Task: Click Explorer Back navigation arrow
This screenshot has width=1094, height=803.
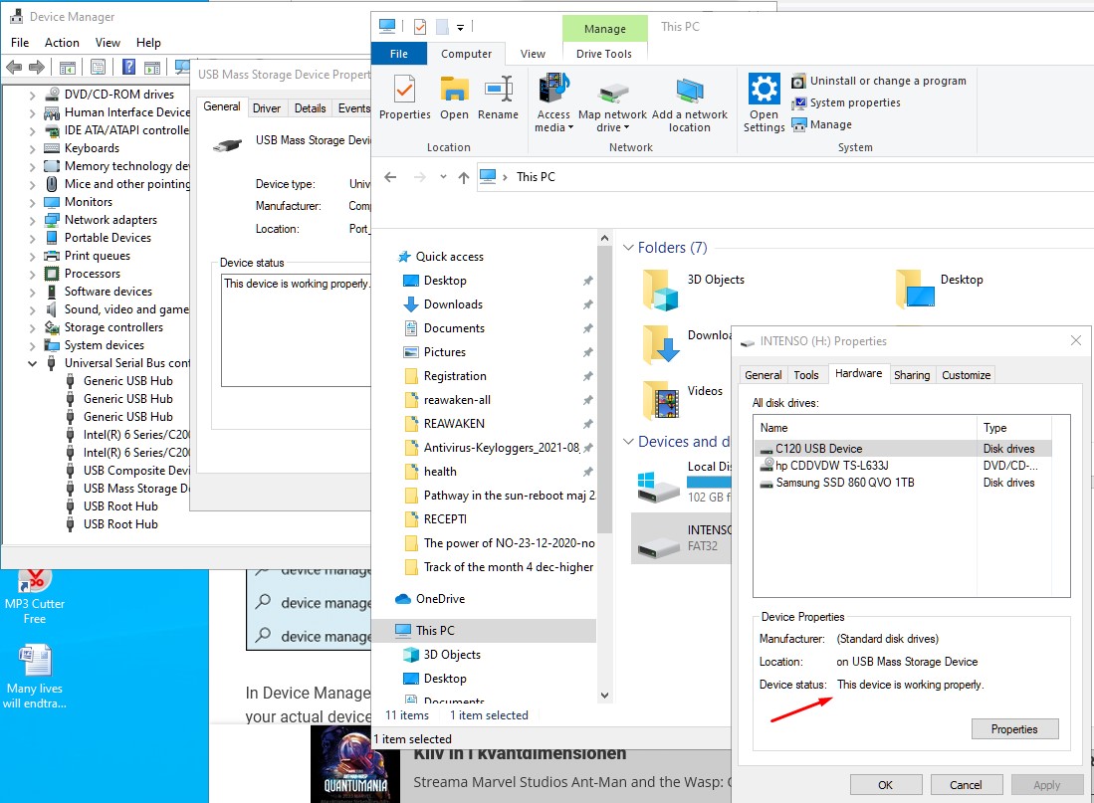Action: pyautogui.click(x=390, y=177)
